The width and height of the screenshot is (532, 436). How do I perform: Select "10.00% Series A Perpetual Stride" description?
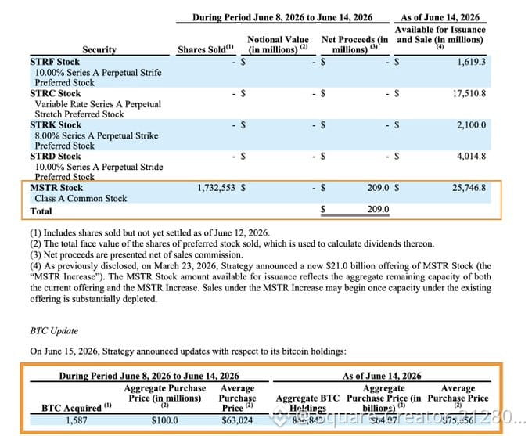[x=99, y=167]
